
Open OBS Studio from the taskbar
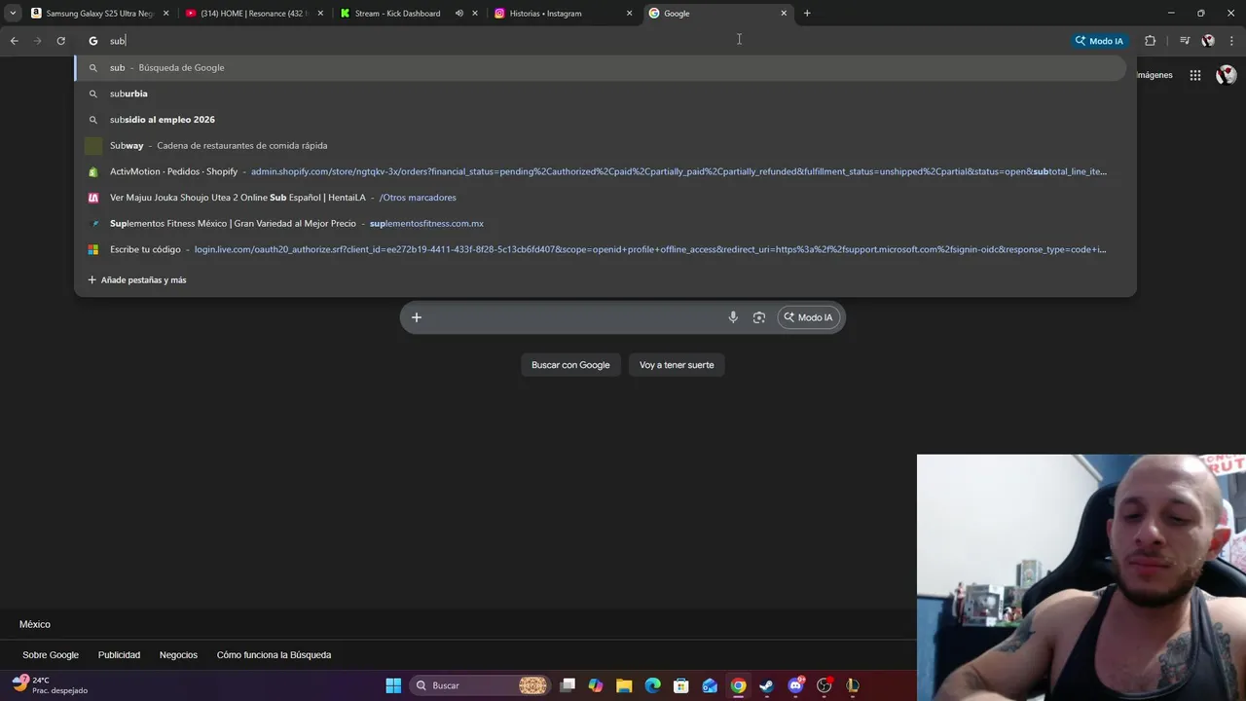[x=825, y=685]
